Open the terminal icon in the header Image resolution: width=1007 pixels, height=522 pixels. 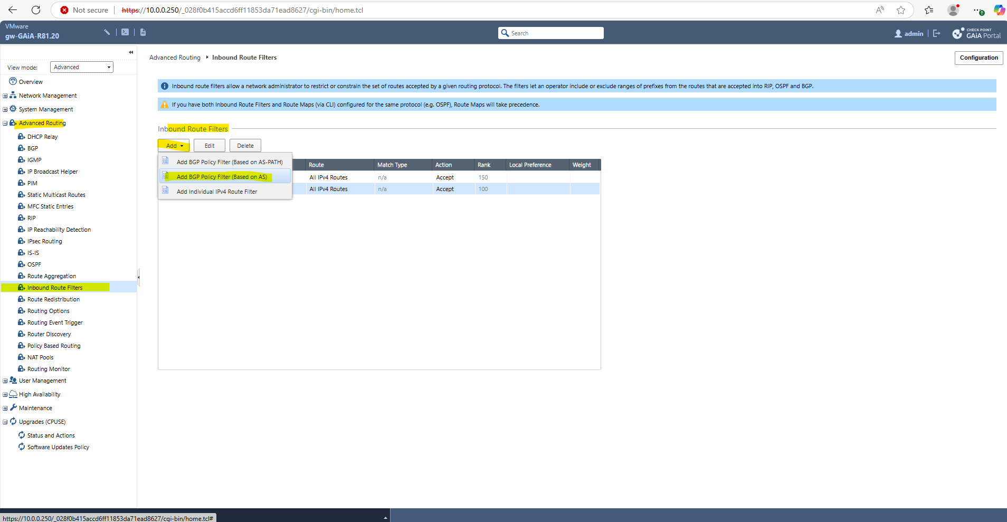[x=125, y=32]
